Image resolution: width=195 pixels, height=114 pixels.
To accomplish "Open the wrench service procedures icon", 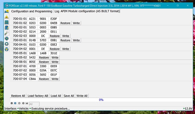I will click(6, 33).
